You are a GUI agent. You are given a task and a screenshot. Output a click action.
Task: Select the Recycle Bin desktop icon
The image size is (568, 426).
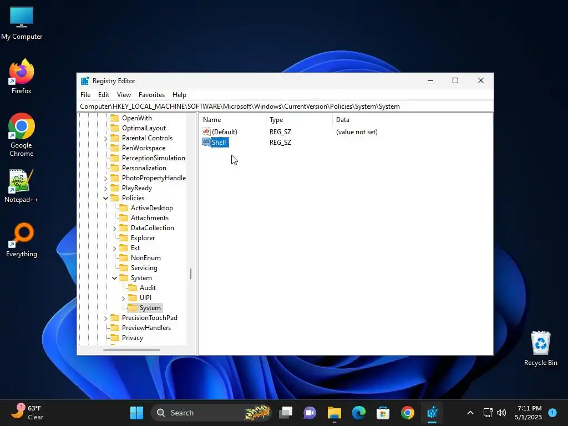click(540, 348)
